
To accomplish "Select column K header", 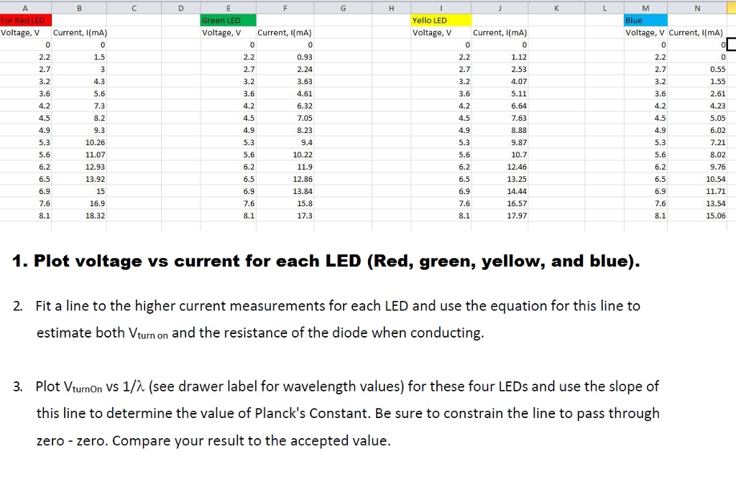I will point(555,7).
